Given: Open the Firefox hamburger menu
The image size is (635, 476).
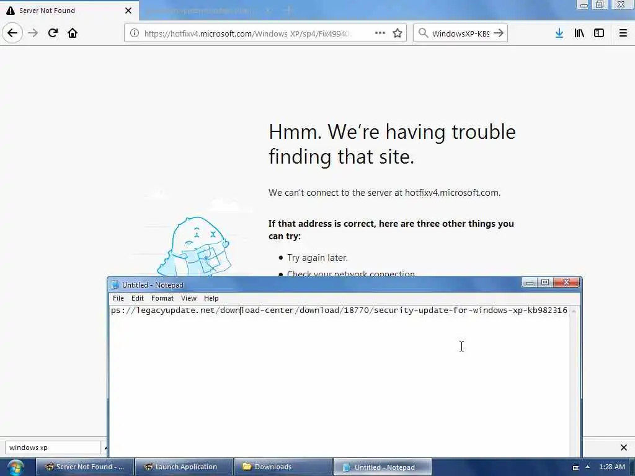Looking at the screenshot, I should click(623, 33).
